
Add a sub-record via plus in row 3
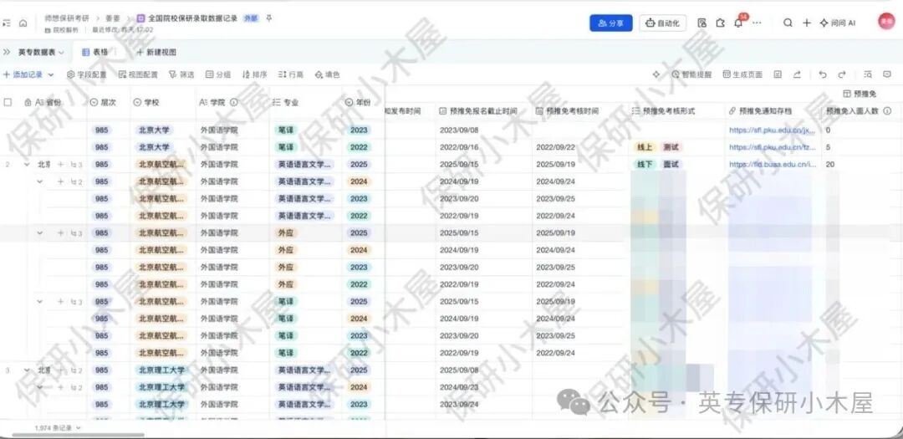(60, 370)
